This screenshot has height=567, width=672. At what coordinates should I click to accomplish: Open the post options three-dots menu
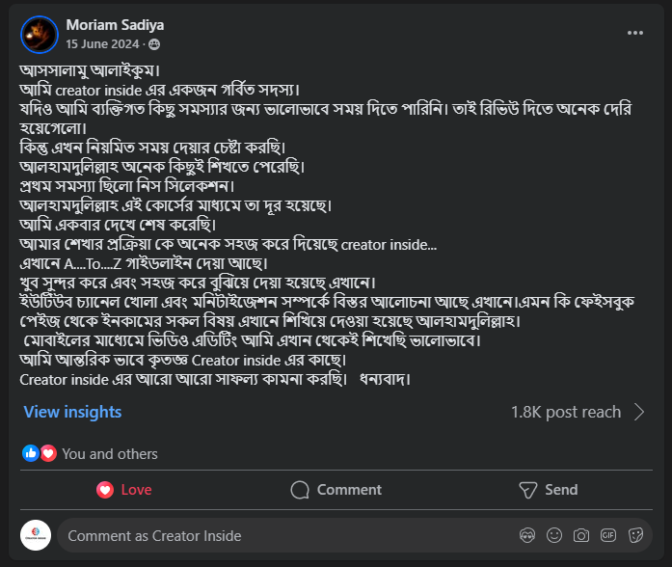click(634, 33)
